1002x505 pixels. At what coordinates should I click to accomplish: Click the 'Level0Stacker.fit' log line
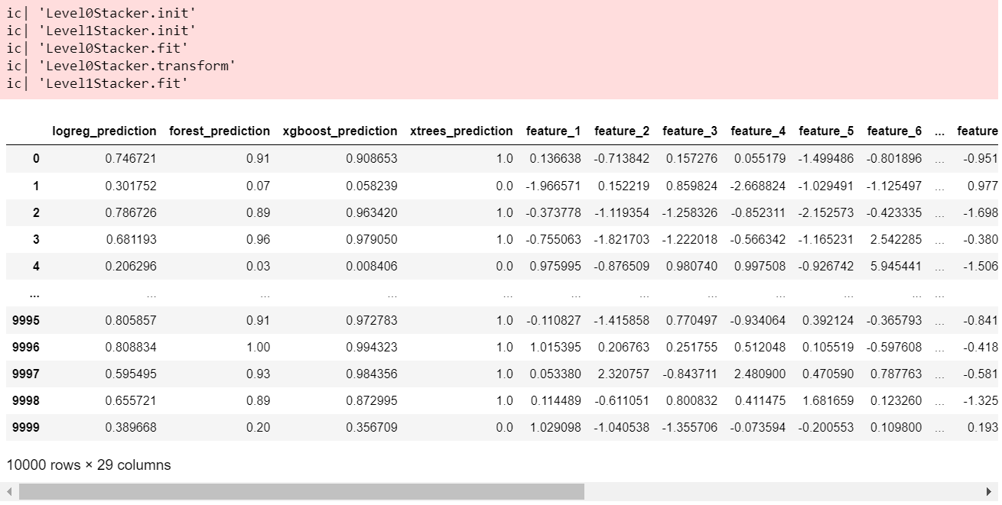coord(97,48)
